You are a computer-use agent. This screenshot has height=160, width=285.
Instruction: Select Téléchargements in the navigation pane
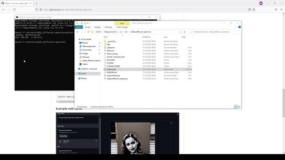[x=89, y=46]
